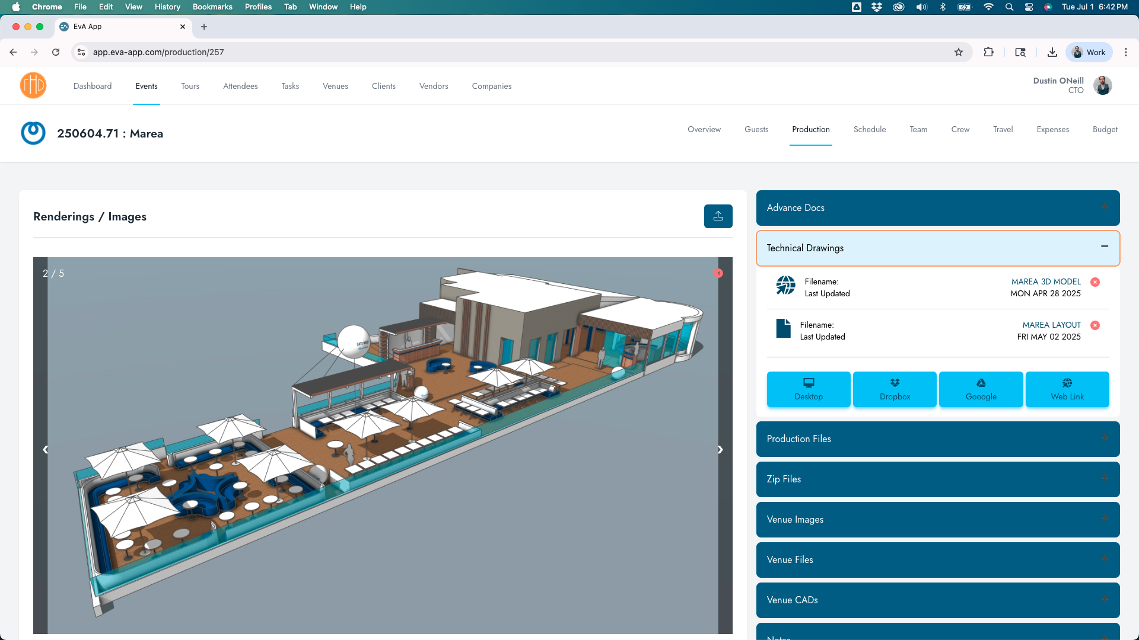Remove the MAREA LAYOUT drawing

point(1095,325)
